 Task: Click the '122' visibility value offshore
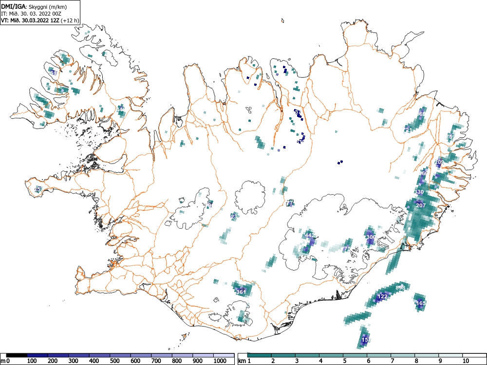click(382, 296)
